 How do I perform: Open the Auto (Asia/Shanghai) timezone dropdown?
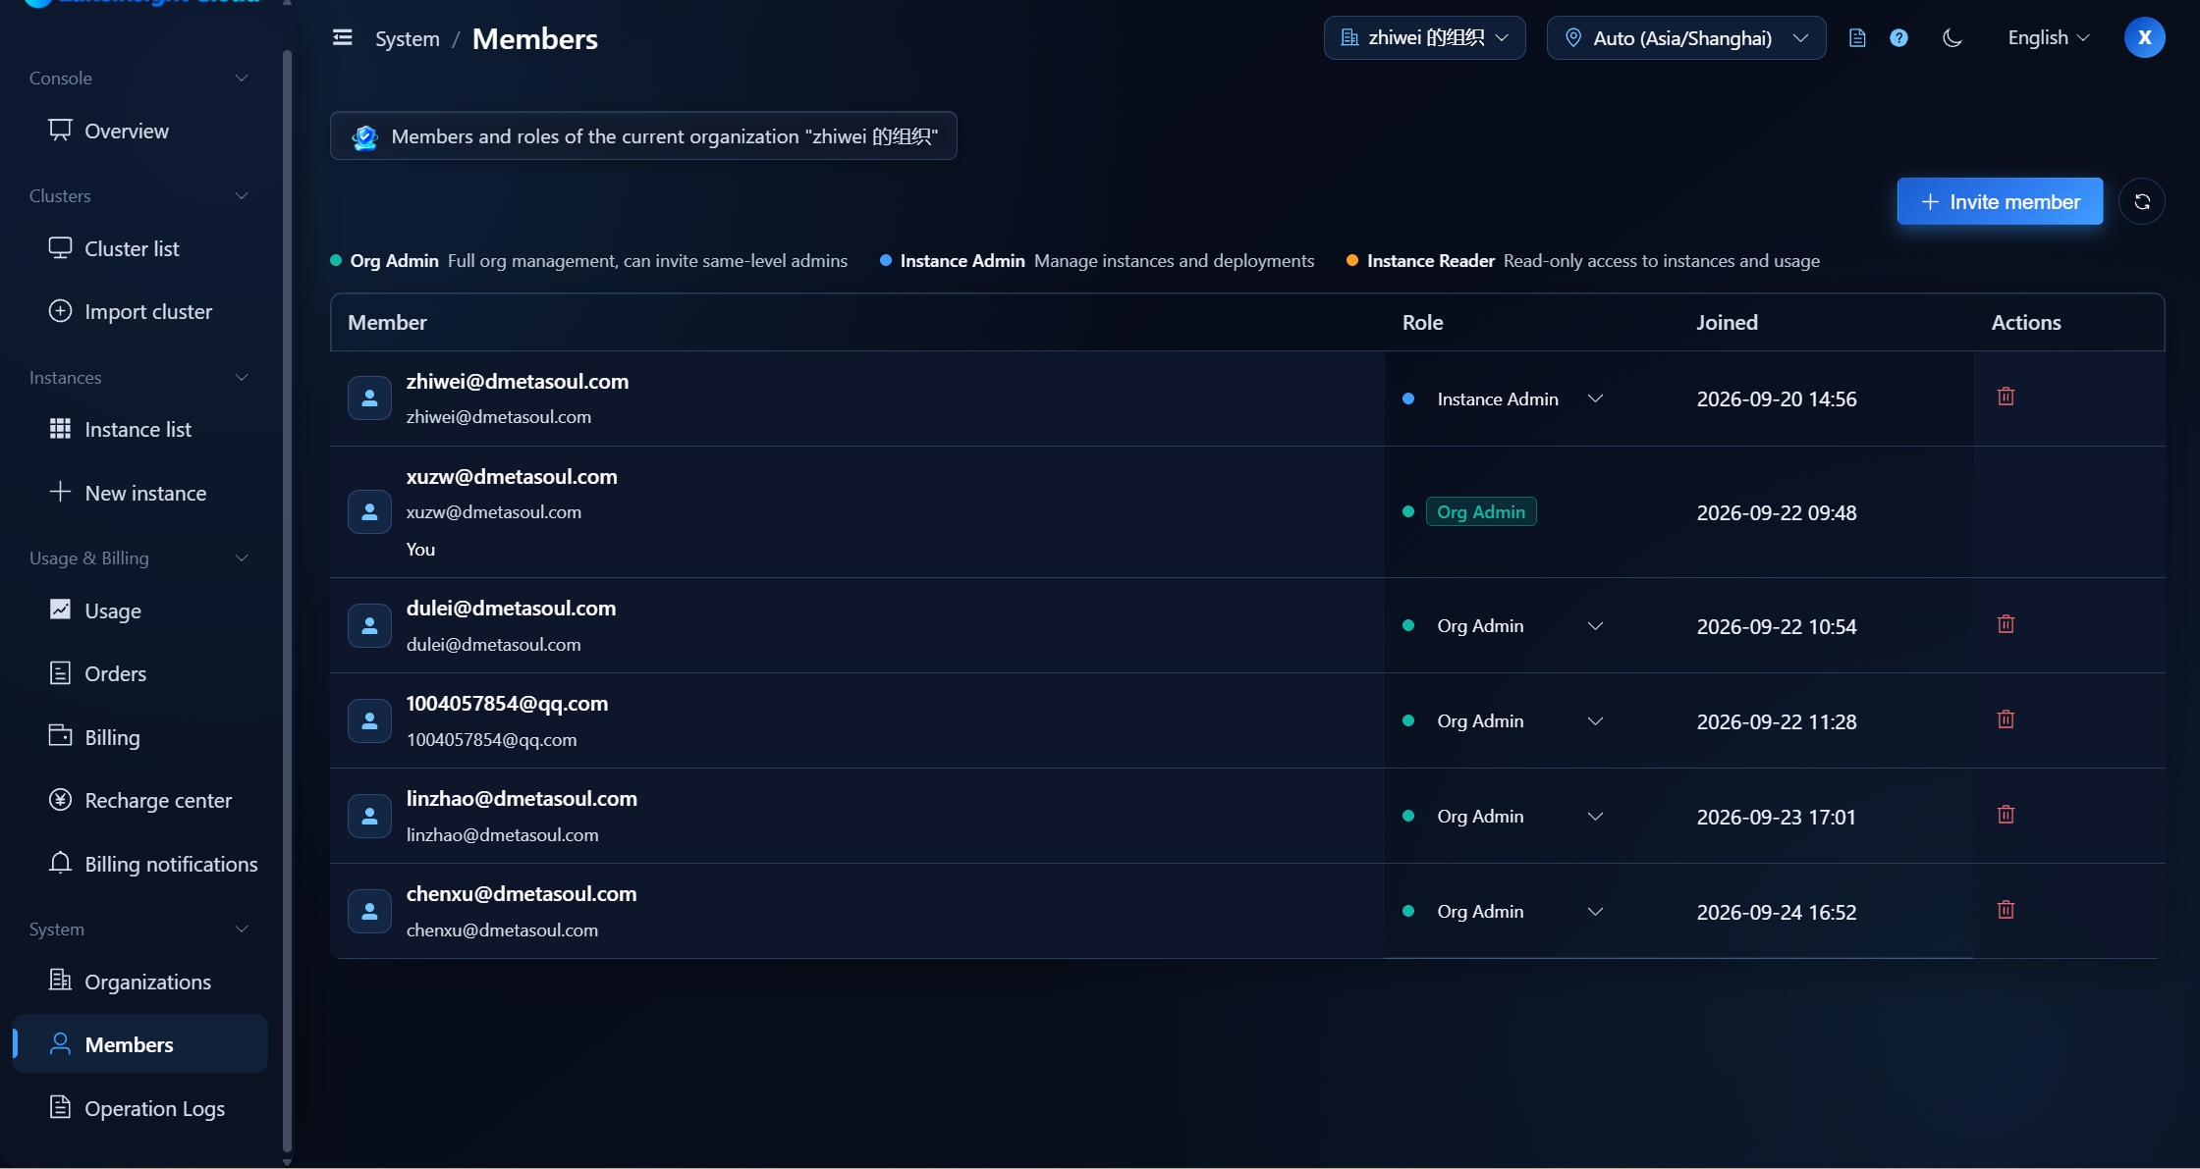[x=1686, y=37]
